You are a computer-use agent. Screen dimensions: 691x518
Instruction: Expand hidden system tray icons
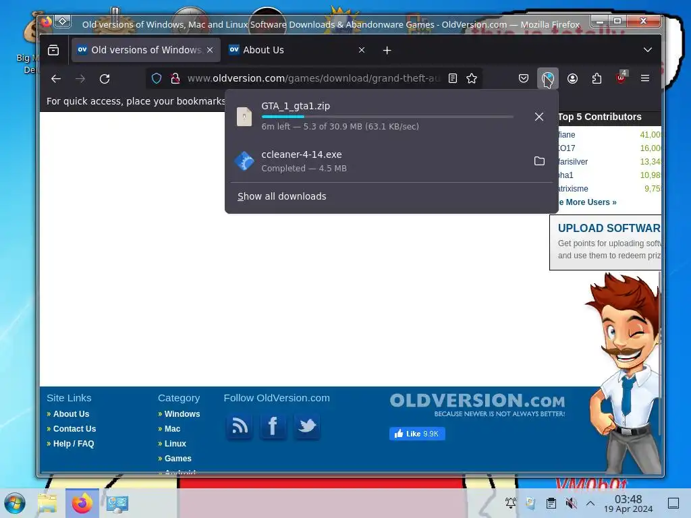tap(590, 503)
